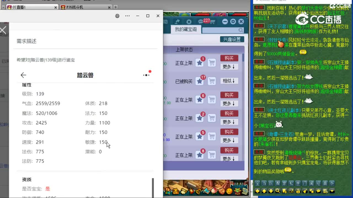Click the 上架状态 column header

click(184, 50)
